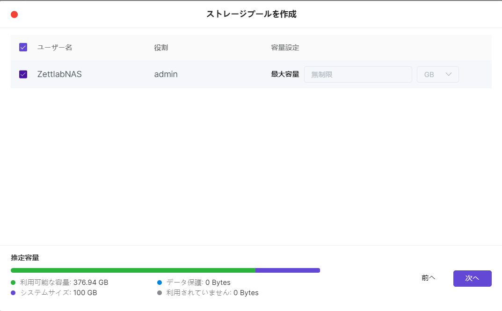Click the purple システムサイズ legend dot
The width and height of the screenshot is (502, 311).
pos(13,293)
